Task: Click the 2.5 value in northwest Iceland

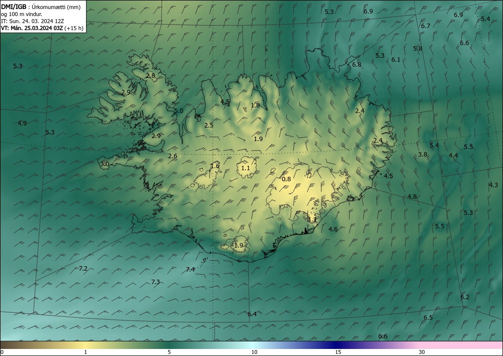Action: pos(209,125)
